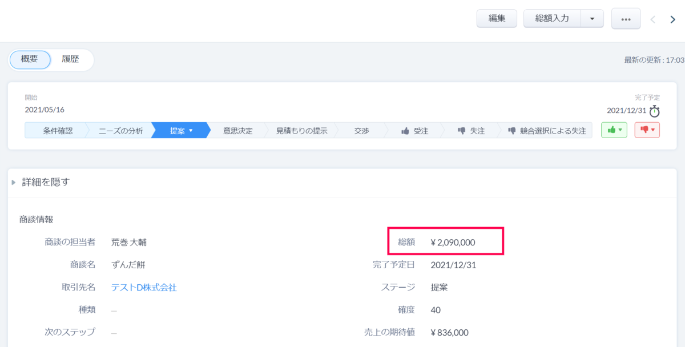Select the 失注 thumbs-down stage
Screen dimensions: 685x347
[471, 131]
